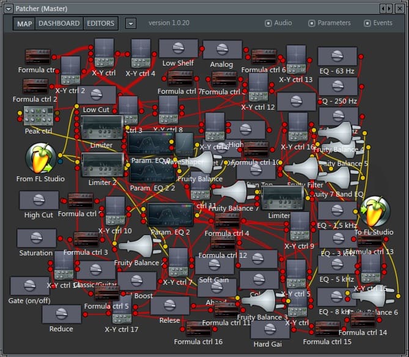Select the Hard Gai knob module
The width and height of the screenshot is (409, 357).
(x=270, y=329)
